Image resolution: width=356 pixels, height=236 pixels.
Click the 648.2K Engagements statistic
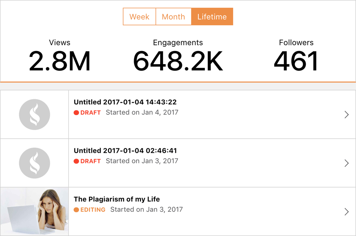pos(178,60)
